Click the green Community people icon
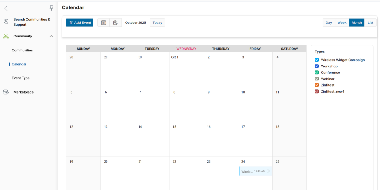The width and height of the screenshot is (380, 190). pyautogui.click(x=6, y=36)
